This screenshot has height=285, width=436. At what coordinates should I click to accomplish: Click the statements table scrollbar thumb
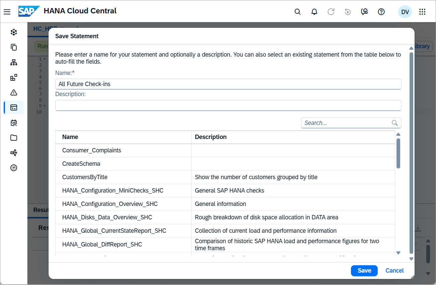click(398, 153)
